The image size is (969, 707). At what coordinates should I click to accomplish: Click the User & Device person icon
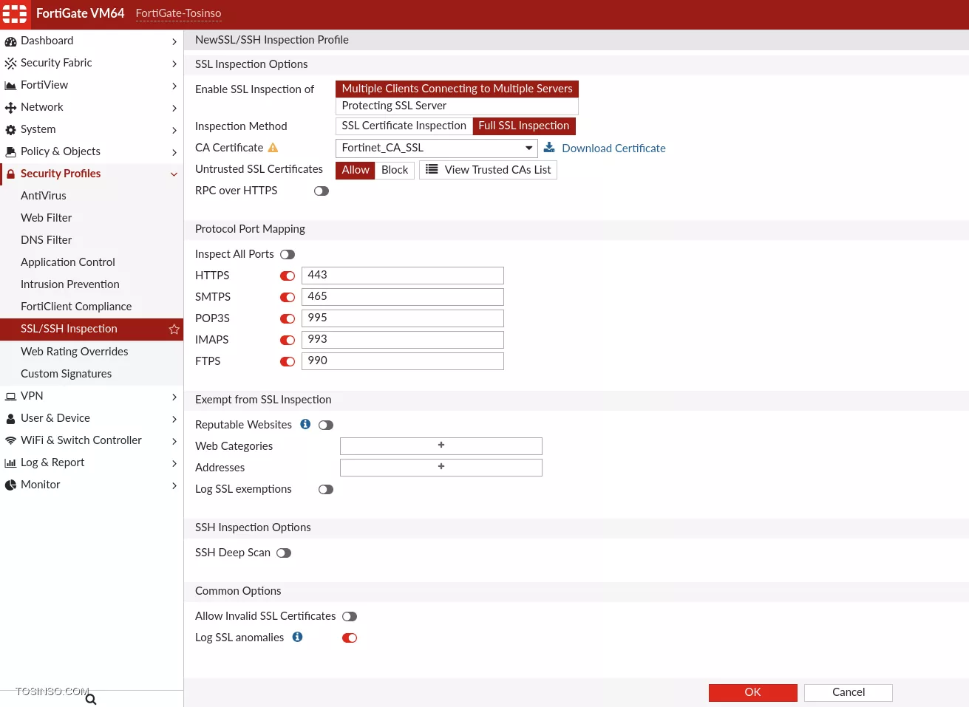click(x=10, y=419)
